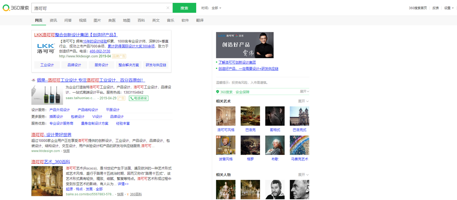Switch to the 英文 tab

[x=156, y=20]
